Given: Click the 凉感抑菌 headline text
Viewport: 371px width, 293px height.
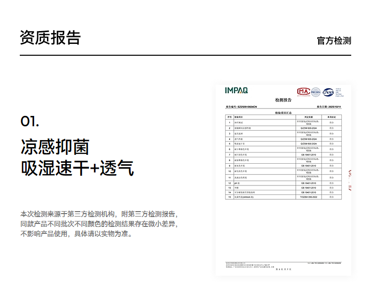Looking at the screenshot, I should pyautogui.click(x=55, y=147).
